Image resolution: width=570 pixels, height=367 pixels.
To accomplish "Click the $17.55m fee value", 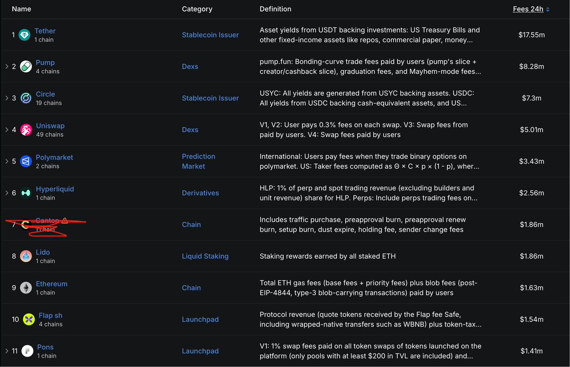I will 532,35.
